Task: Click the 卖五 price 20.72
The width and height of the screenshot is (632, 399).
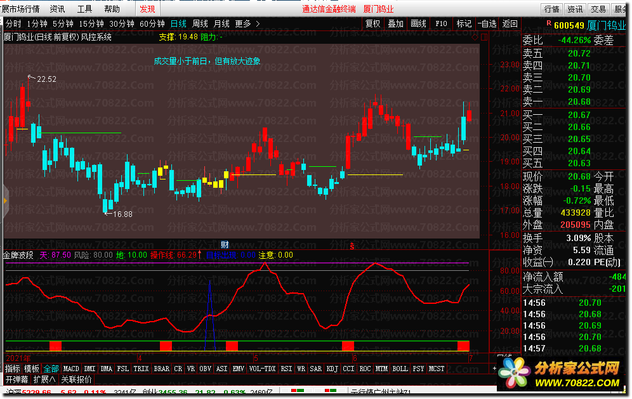Action: click(579, 53)
